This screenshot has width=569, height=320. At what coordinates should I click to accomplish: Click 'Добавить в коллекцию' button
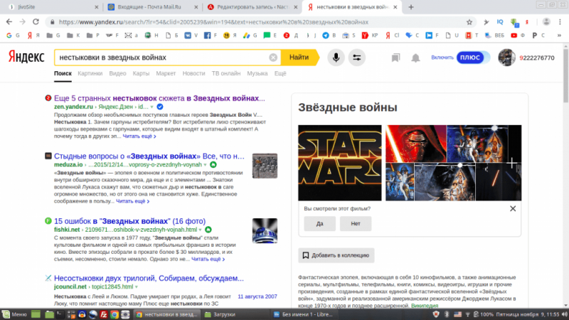(336, 255)
